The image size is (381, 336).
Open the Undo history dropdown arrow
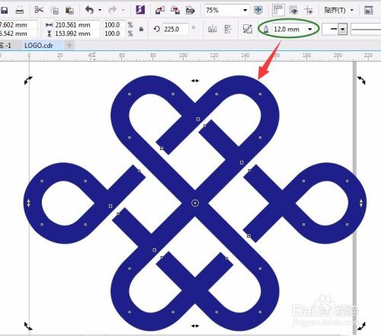100,10
